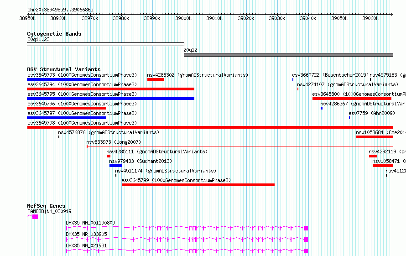Click the nsv4511174 gnomAD variant label
This screenshot has width=406, height=256.
(x=166, y=171)
